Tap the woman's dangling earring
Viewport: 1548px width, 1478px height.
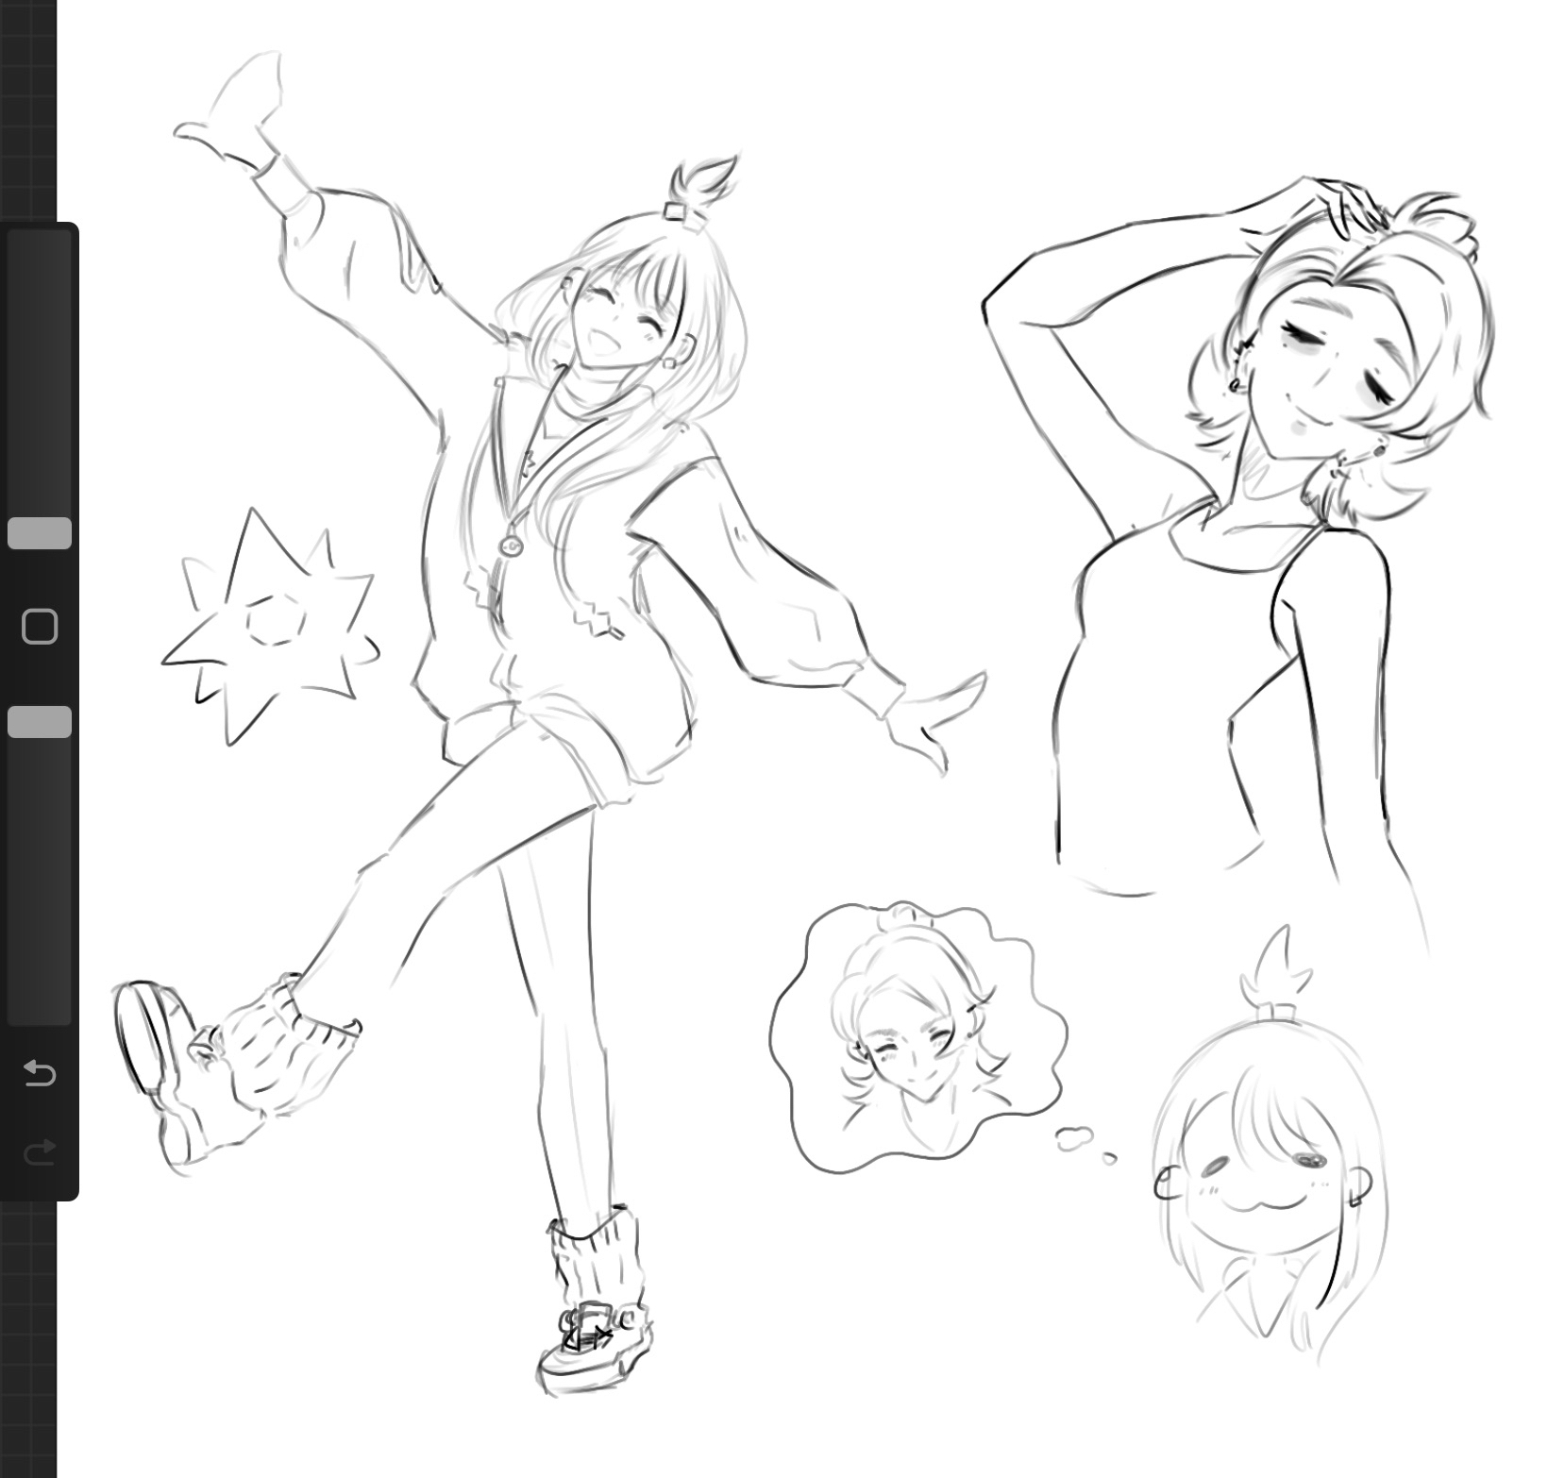(x=1338, y=465)
